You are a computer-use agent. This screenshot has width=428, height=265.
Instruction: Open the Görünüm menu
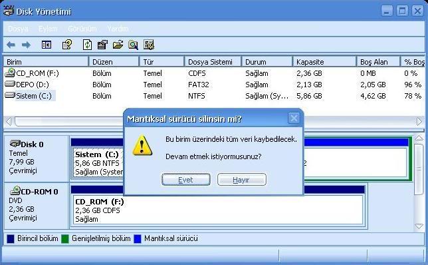pyautogui.click(x=82, y=29)
